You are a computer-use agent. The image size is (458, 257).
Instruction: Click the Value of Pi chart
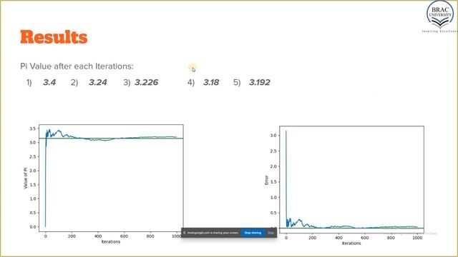point(112,178)
